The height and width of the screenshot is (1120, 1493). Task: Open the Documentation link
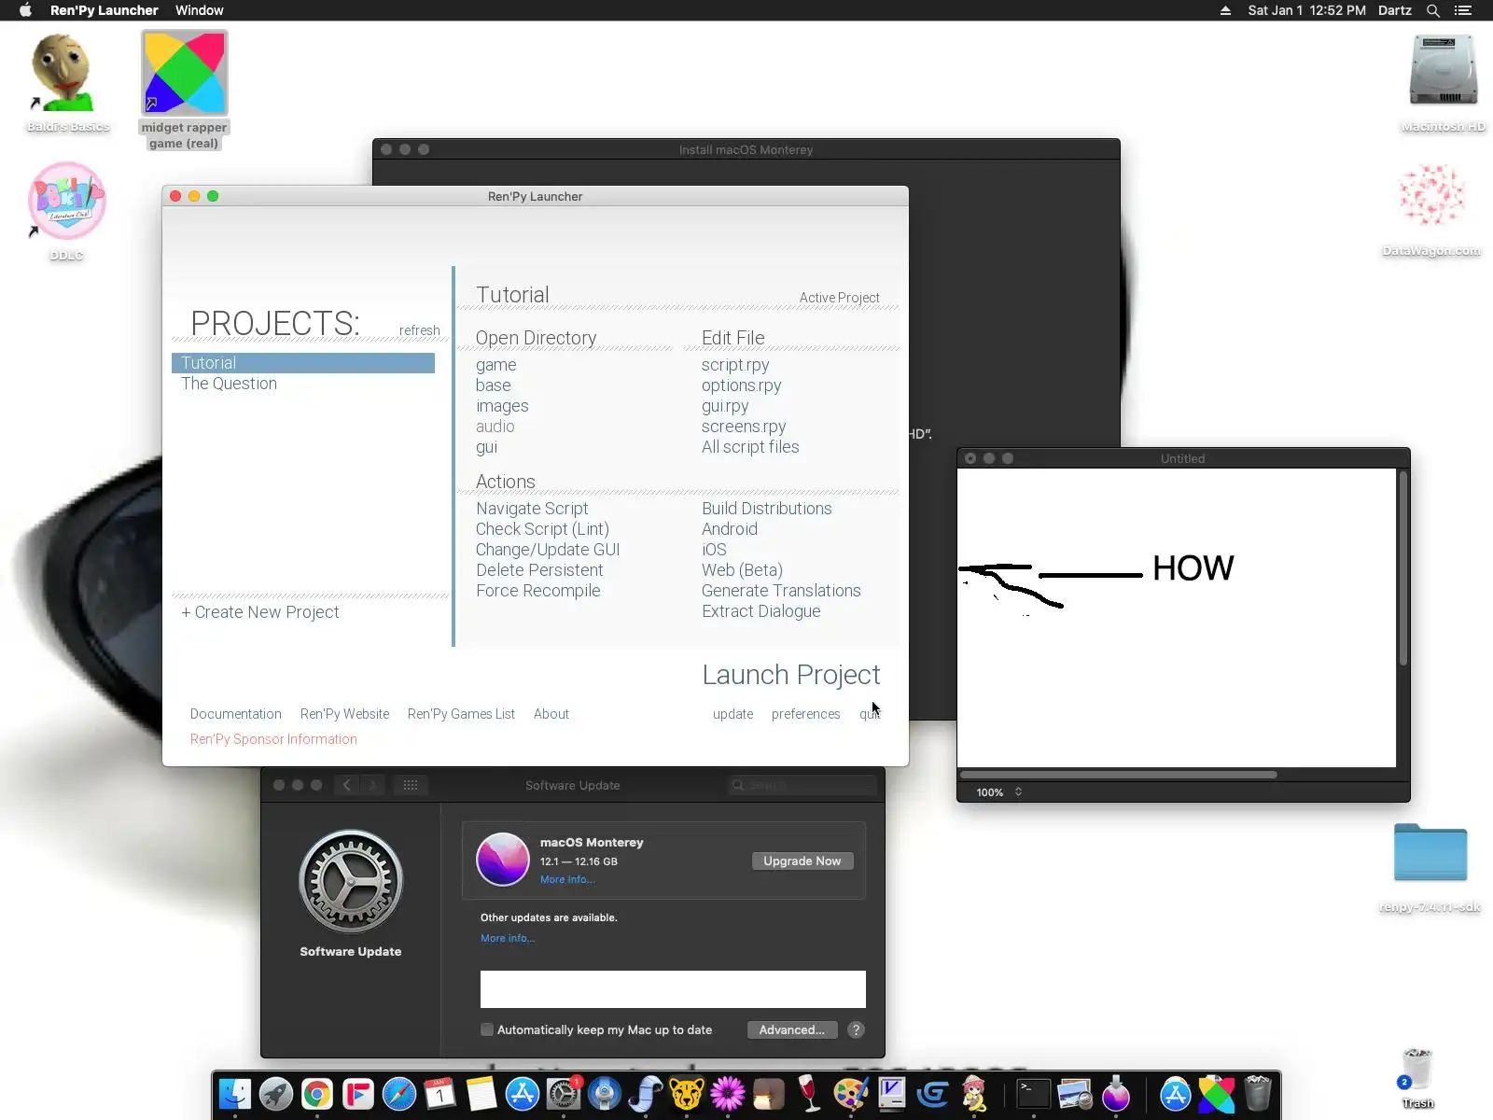point(236,714)
